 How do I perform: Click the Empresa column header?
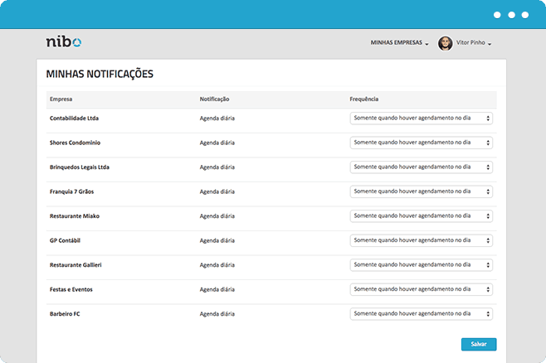61,99
